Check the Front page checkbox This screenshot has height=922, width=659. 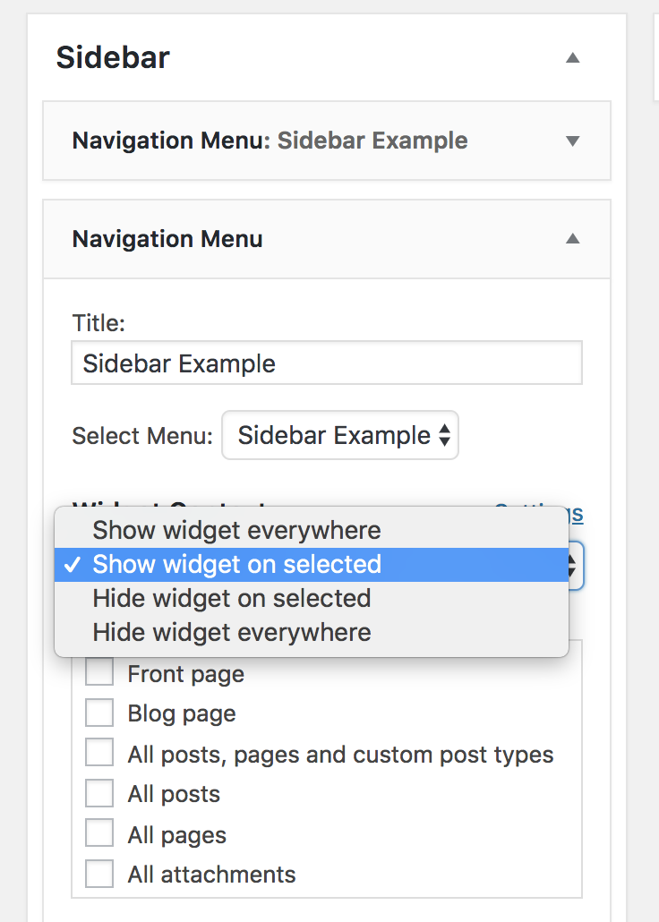click(x=98, y=671)
